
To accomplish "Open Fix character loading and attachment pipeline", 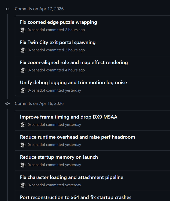I will (x=72, y=177).
